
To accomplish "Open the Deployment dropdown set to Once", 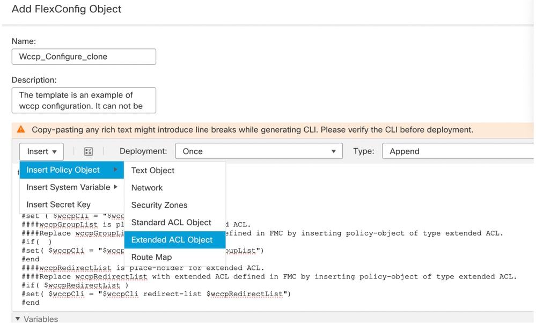I will [259, 151].
